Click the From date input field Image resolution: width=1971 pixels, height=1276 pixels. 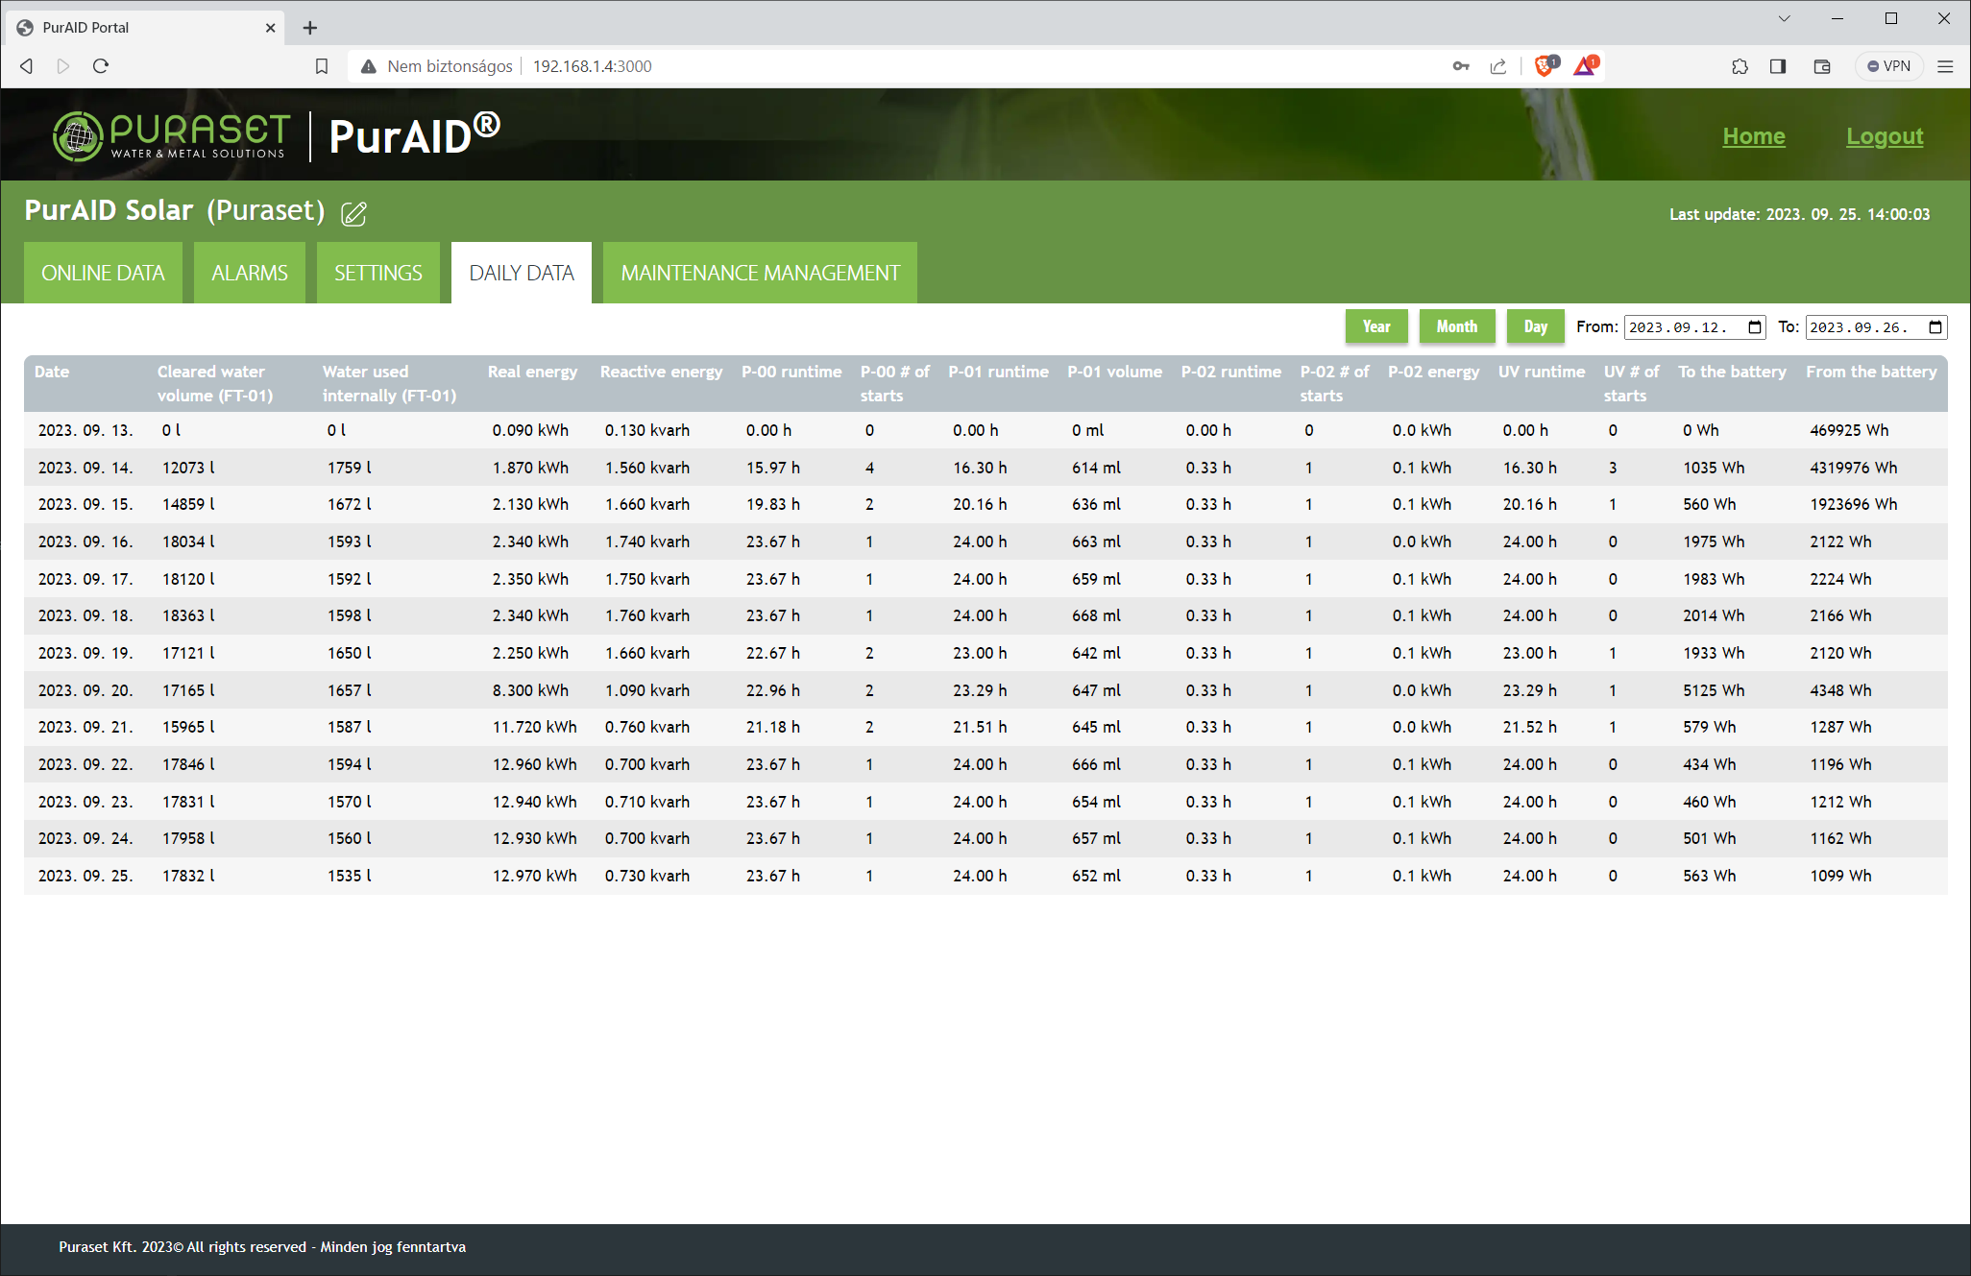[x=1683, y=327]
